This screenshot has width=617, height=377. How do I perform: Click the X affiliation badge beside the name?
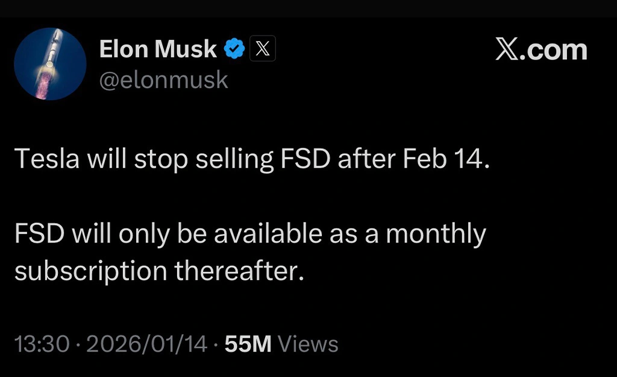coord(262,49)
